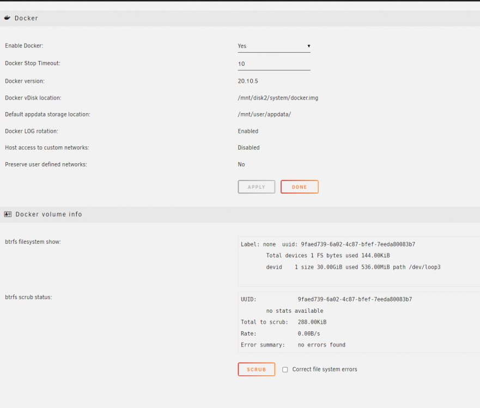Screen dimensions: 480x408
Task: Click the Docker version label
Action: coord(25,81)
